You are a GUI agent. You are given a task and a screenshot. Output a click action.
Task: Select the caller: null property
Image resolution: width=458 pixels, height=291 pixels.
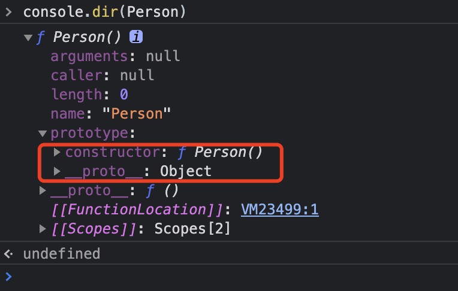102,75
